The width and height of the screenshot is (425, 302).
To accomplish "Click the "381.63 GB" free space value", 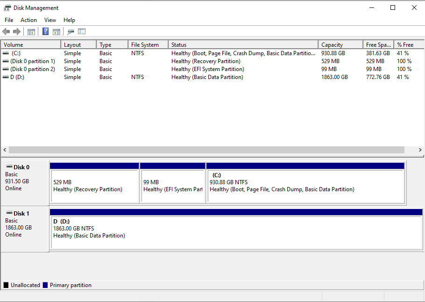I will 378,53.
